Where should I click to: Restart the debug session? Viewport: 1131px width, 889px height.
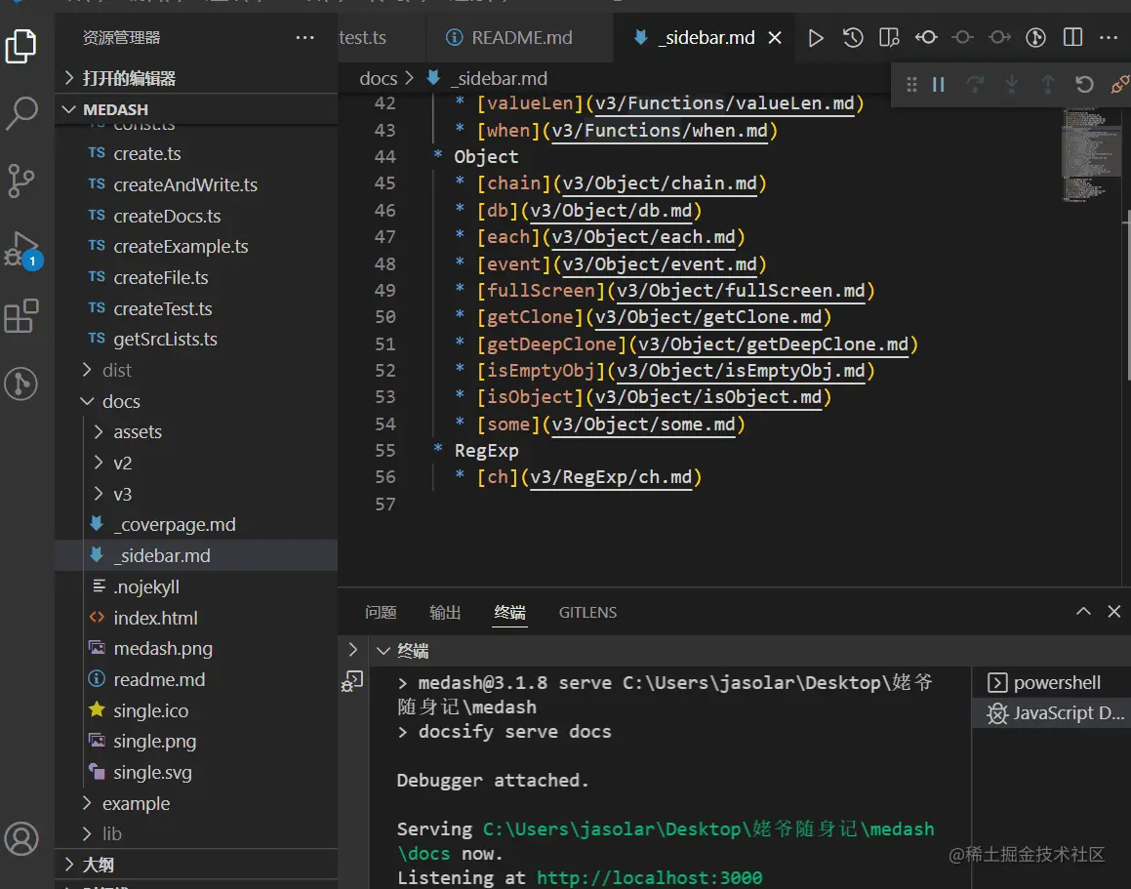[1084, 85]
